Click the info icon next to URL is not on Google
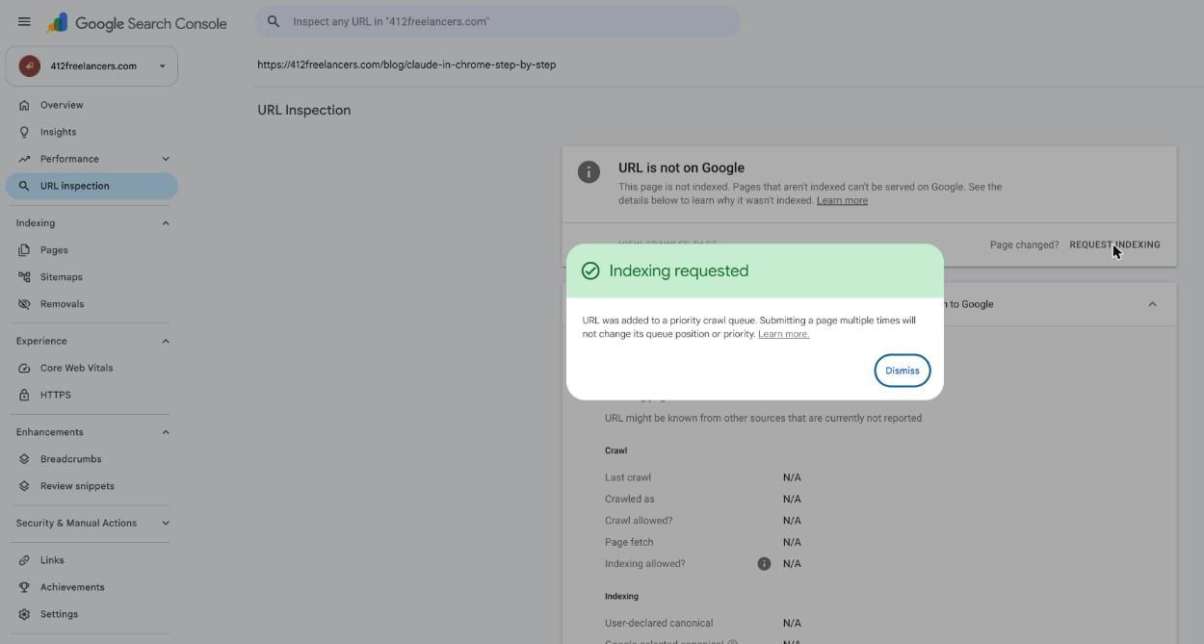Image resolution: width=1204 pixels, height=644 pixels. tap(589, 171)
